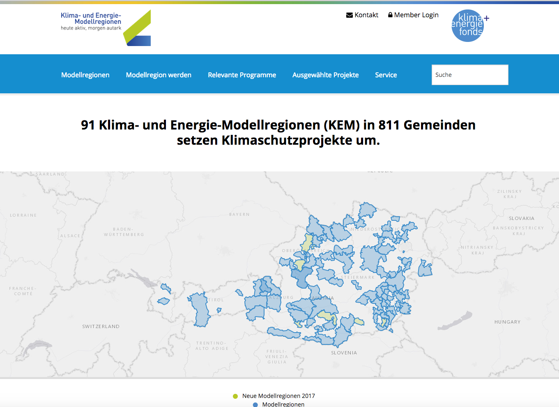Open the Modellregionen menu item
The image size is (559, 407).
pyautogui.click(x=85, y=75)
